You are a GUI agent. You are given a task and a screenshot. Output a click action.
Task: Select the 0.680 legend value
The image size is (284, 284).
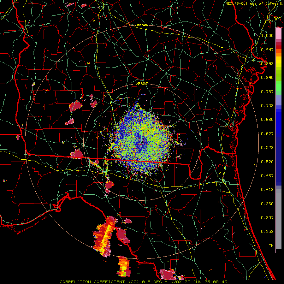[x=267, y=120]
